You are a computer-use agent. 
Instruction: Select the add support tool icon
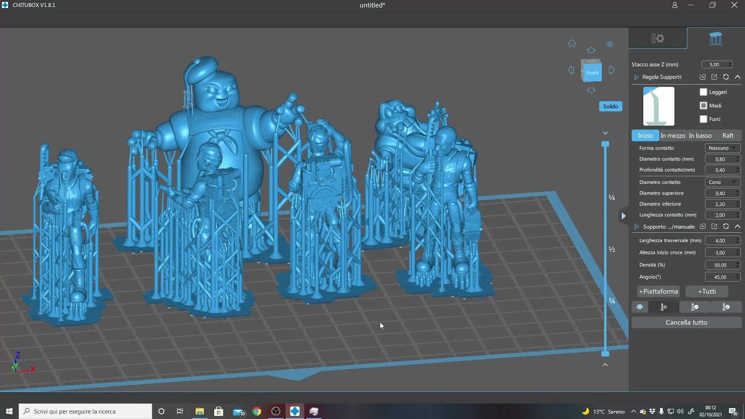click(x=664, y=307)
